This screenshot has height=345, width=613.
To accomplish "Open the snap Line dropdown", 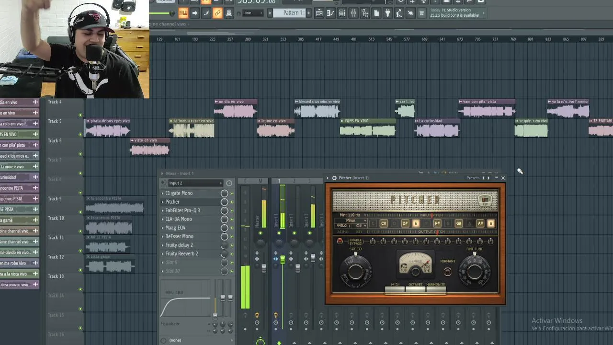I will [252, 13].
